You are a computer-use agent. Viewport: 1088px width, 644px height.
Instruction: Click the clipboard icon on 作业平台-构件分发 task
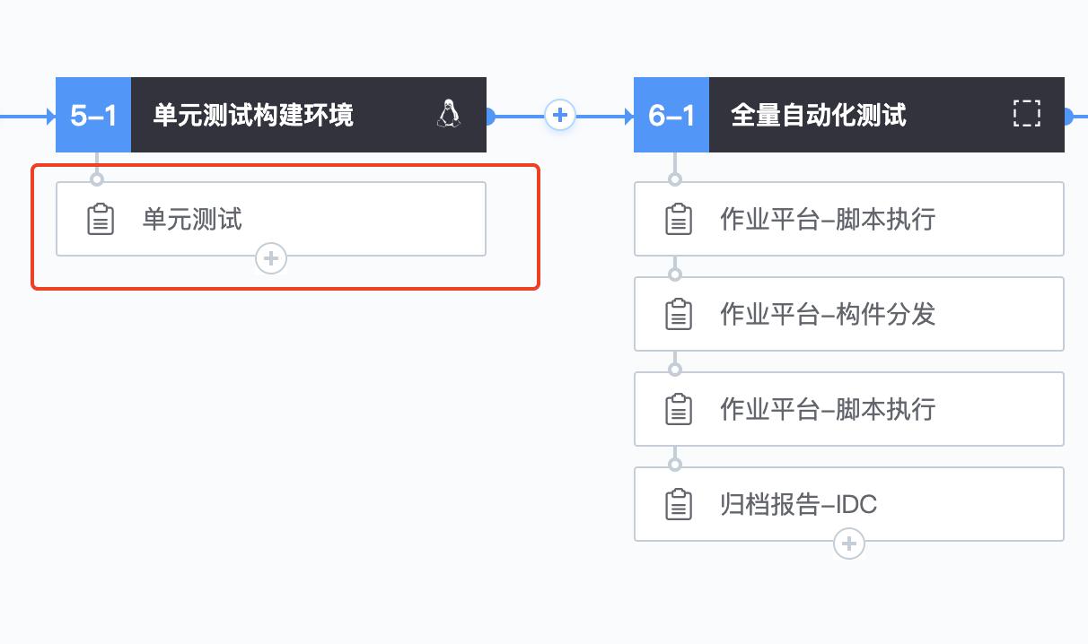coord(680,313)
